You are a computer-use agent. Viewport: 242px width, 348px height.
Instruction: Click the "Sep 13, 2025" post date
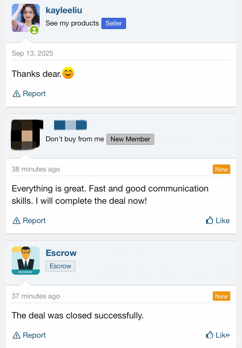[32, 53]
